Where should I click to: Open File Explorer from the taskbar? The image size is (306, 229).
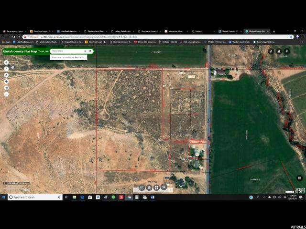point(75,197)
